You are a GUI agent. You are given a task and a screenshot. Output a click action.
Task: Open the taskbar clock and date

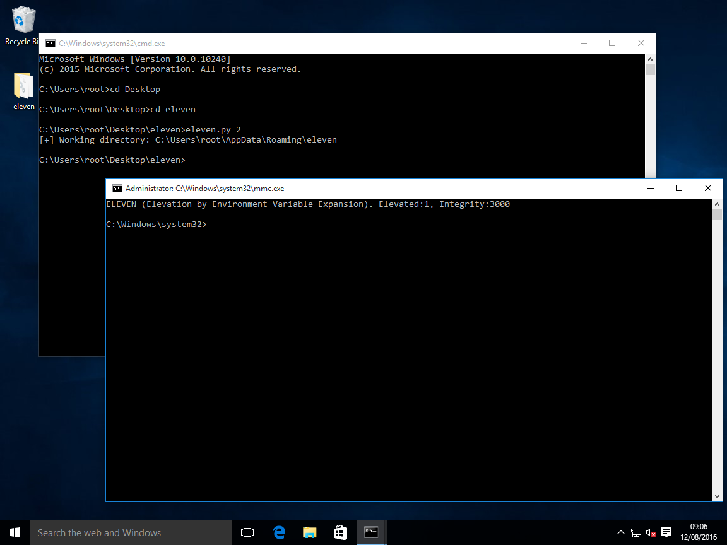(699, 532)
